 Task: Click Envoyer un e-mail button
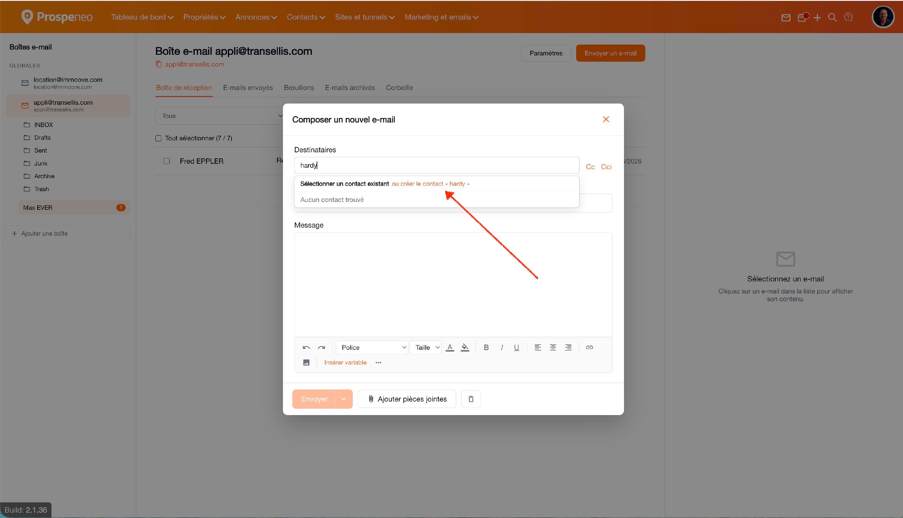[x=610, y=53]
